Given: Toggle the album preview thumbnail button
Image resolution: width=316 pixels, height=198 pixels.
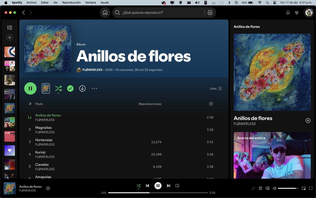Looking at the screenshot, I should [x=46, y=88].
